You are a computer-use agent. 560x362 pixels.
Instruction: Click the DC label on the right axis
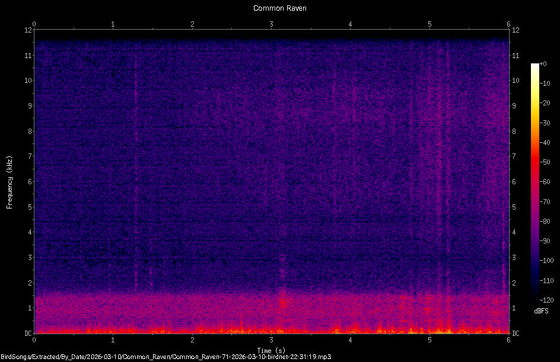point(516,333)
